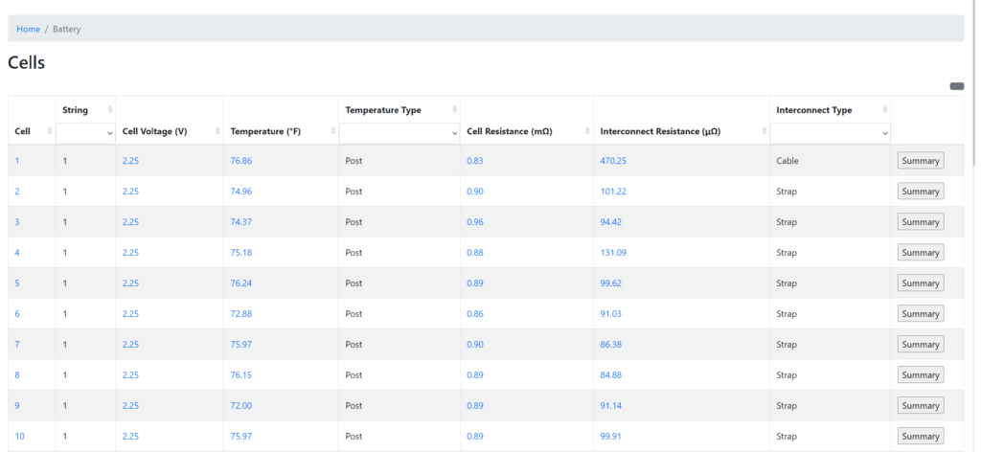Click interconnect resistance 86.38
The image size is (981, 452).
click(x=610, y=345)
